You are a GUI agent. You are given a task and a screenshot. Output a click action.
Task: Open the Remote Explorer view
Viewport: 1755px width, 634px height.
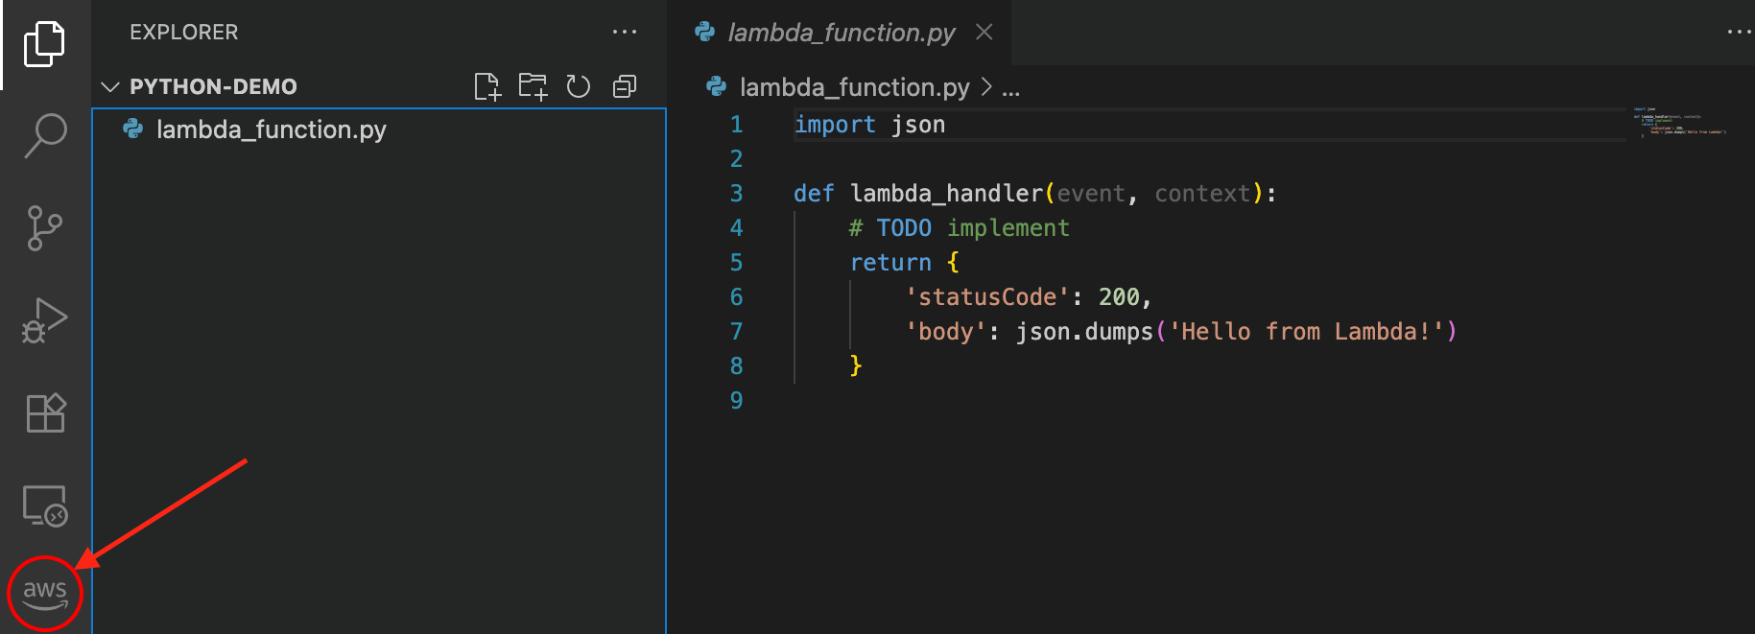[x=45, y=505]
